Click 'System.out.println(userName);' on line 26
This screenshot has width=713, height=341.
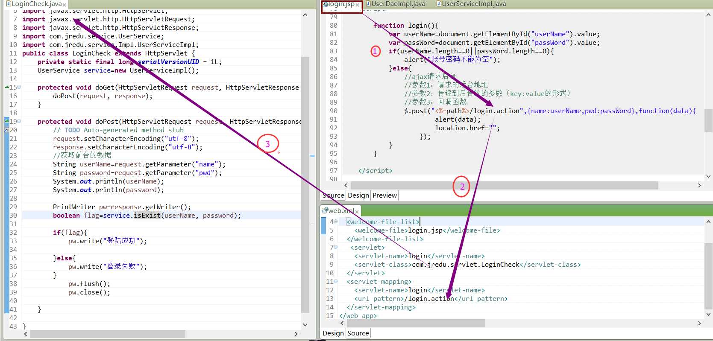(x=109, y=181)
